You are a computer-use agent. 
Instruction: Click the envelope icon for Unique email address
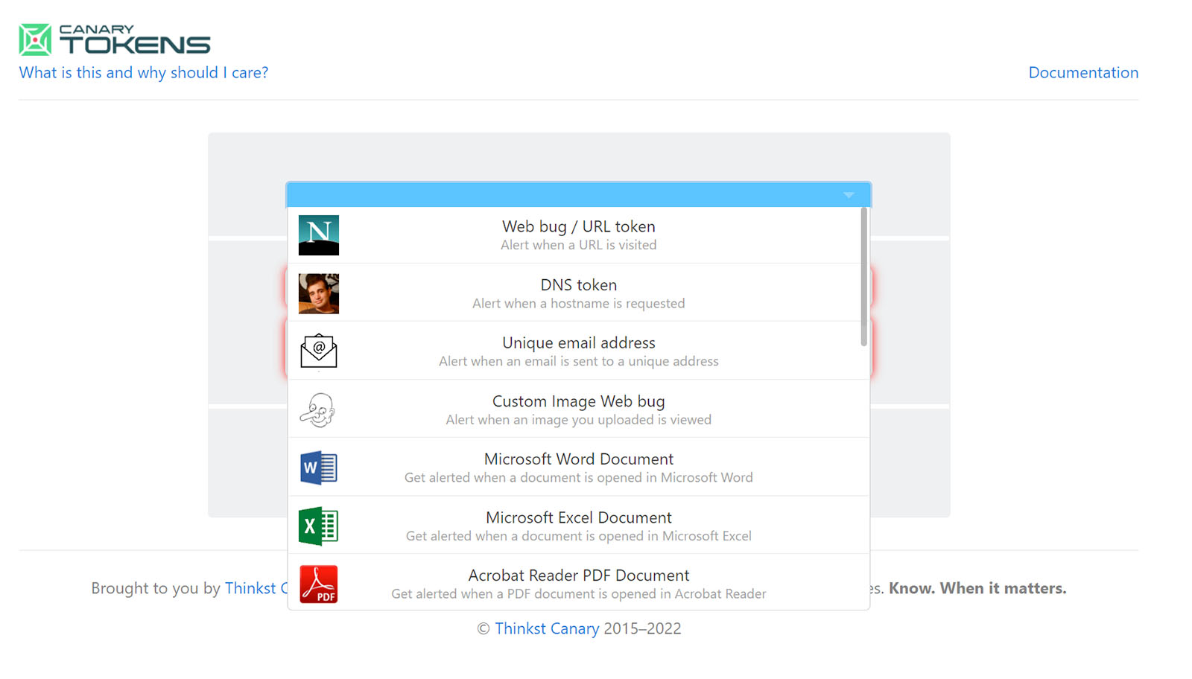(319, 351)
